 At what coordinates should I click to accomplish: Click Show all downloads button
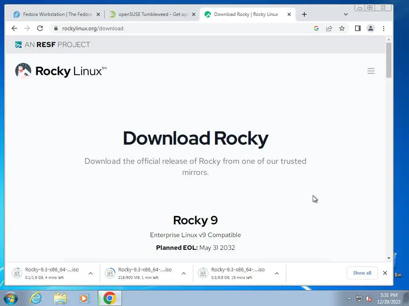pos(362,273)
